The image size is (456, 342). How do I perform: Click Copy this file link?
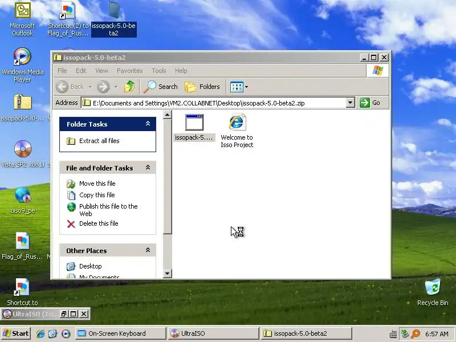pos(97,195)
